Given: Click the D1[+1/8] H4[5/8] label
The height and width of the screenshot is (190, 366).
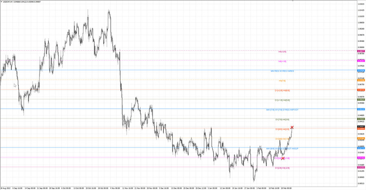Looking at the screenshot, I should click(282, 100).
